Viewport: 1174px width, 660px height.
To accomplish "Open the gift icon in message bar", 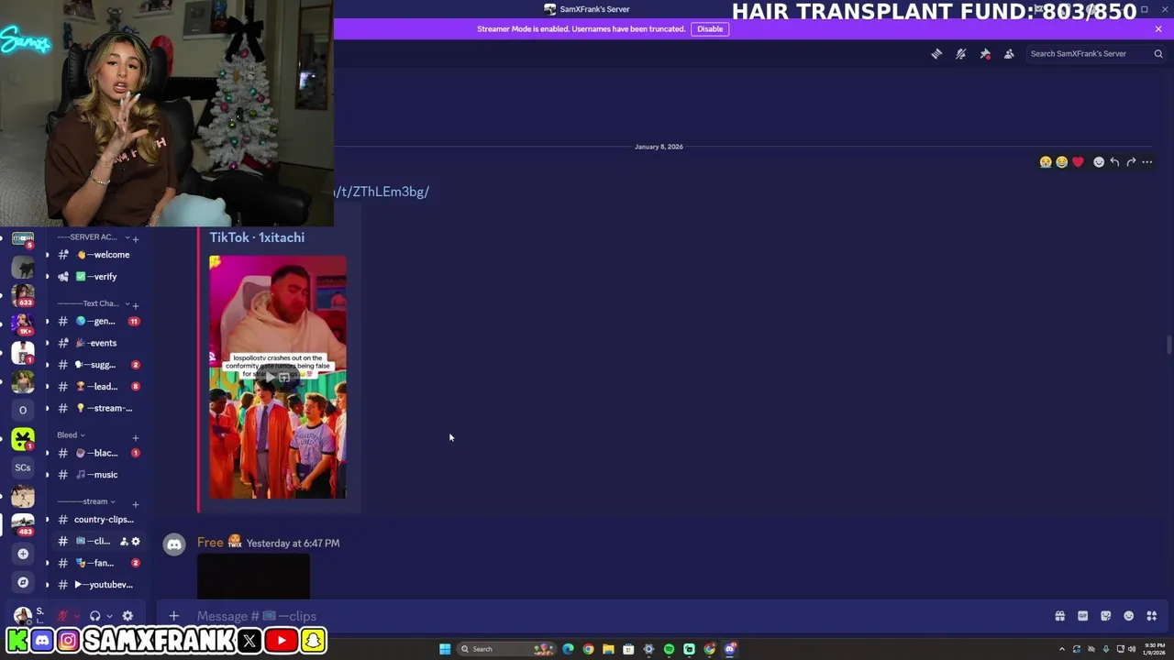I will tap(1059, 616).
